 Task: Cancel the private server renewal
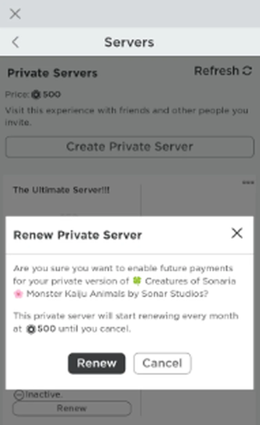coord(162,363)
